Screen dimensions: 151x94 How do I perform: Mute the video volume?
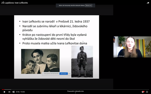coord(13,92)
